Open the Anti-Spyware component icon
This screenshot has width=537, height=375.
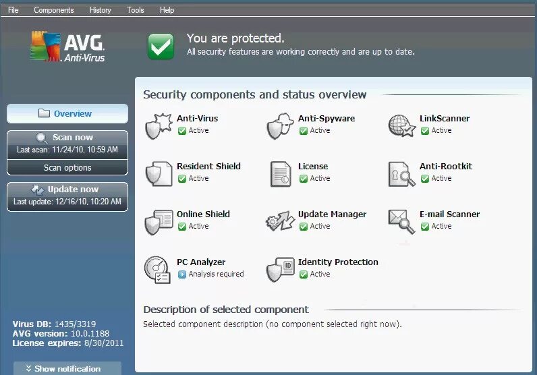click(280, 126)
